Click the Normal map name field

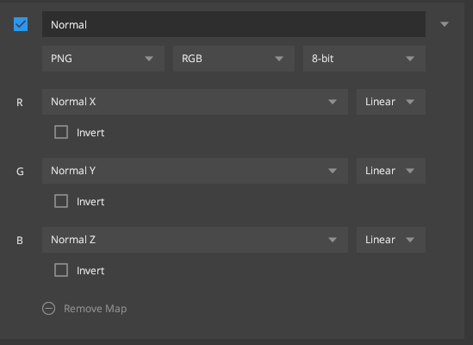point(233,24)
